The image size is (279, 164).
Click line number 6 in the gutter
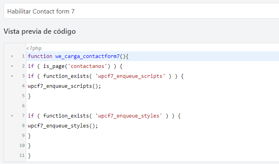click(x=23, y=106)
